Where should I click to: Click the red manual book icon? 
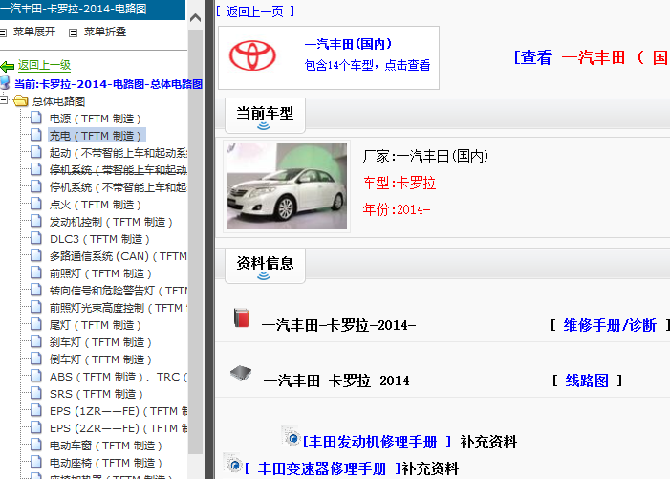[x=242, y=318]
